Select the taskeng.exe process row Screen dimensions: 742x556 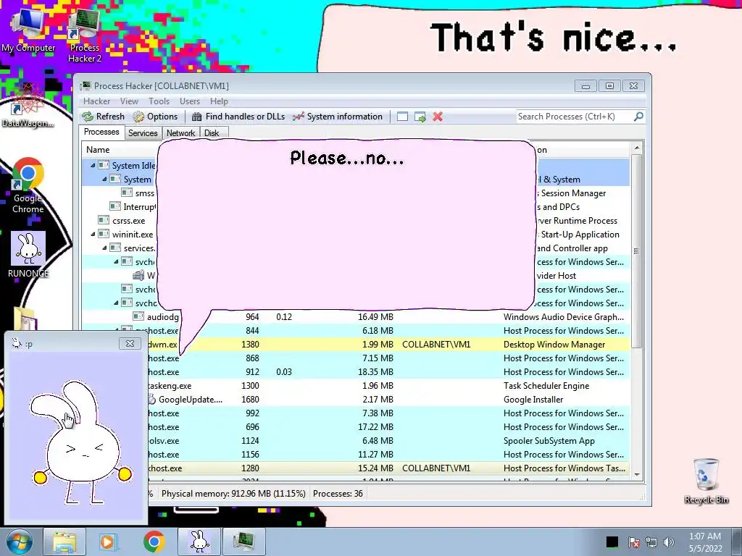pyautogui.click(x=388, y=386)
